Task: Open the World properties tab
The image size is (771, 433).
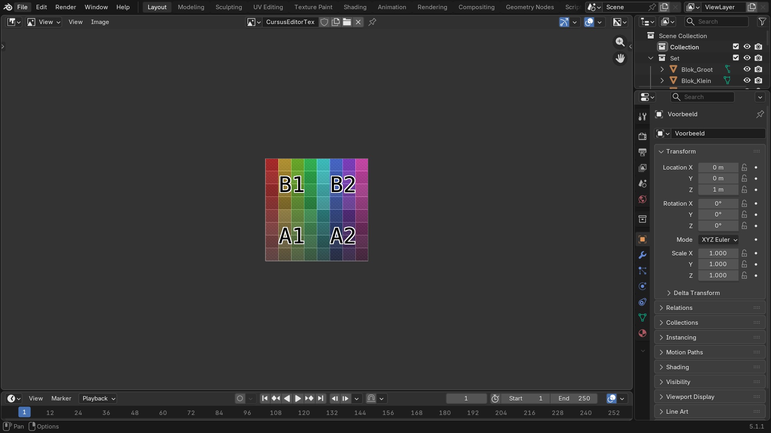Action: [642, 199]
